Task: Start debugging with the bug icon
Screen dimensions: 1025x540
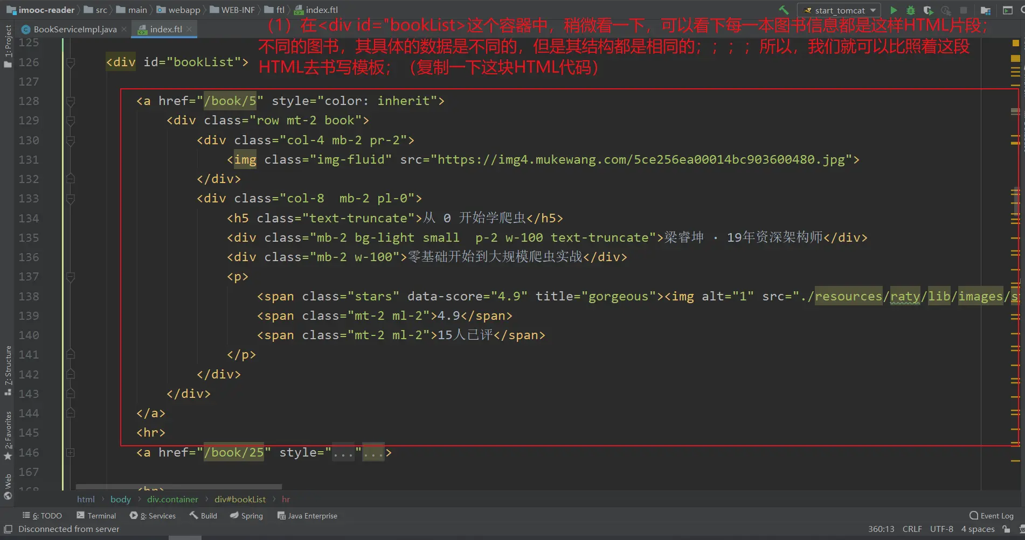Action: [911, 10]
